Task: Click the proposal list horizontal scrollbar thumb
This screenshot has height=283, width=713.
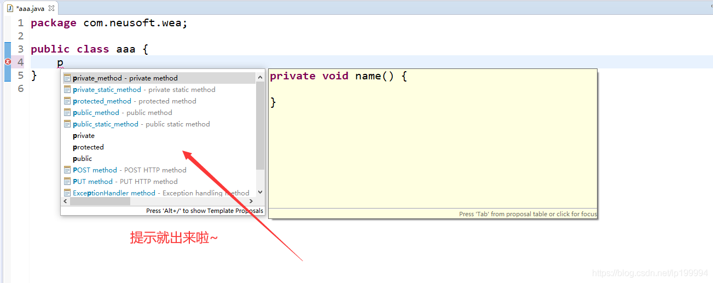Action: (100, 201)
